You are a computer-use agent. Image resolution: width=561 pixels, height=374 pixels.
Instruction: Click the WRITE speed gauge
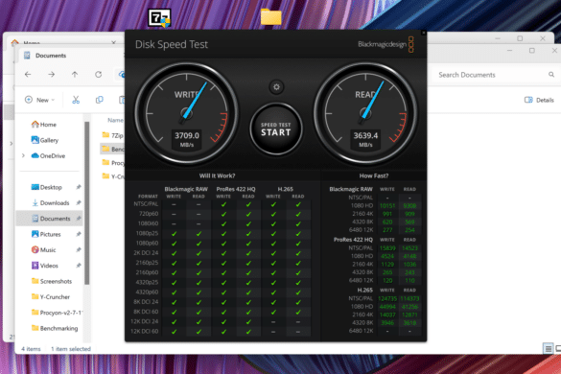(186, 113)
